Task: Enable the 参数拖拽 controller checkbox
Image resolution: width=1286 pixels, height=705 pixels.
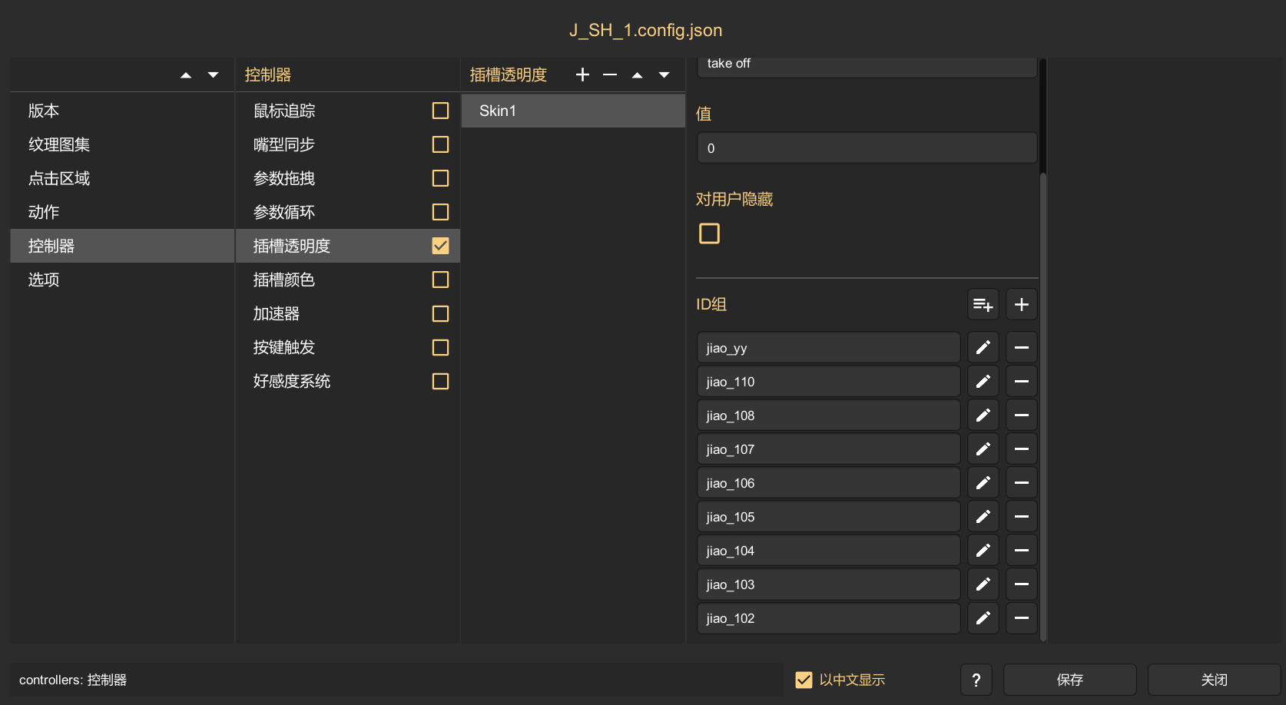Action: [x=441, y=178]
